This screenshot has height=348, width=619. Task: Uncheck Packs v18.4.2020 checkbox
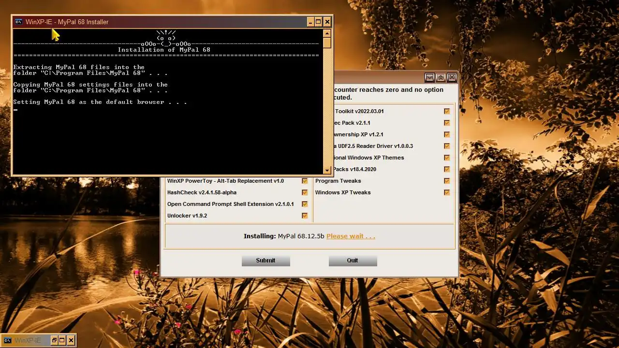point(447,169)
